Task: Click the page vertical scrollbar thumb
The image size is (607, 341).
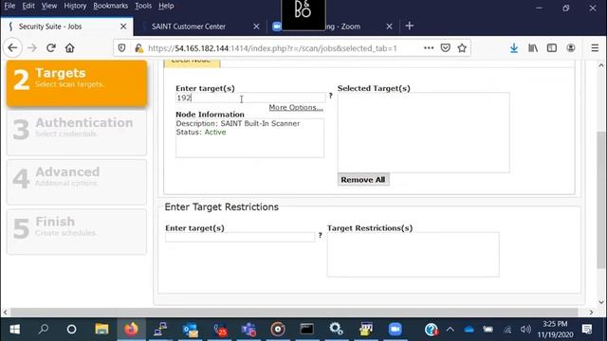Action: pos(600,200)
